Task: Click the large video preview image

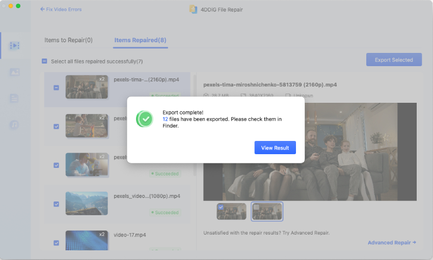Action: coord(310,152)
